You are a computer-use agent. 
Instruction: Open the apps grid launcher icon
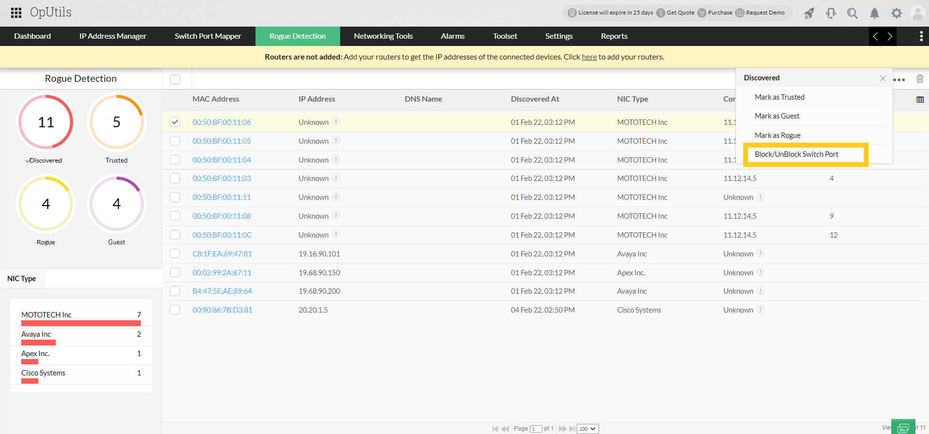[x=16, y=13]
